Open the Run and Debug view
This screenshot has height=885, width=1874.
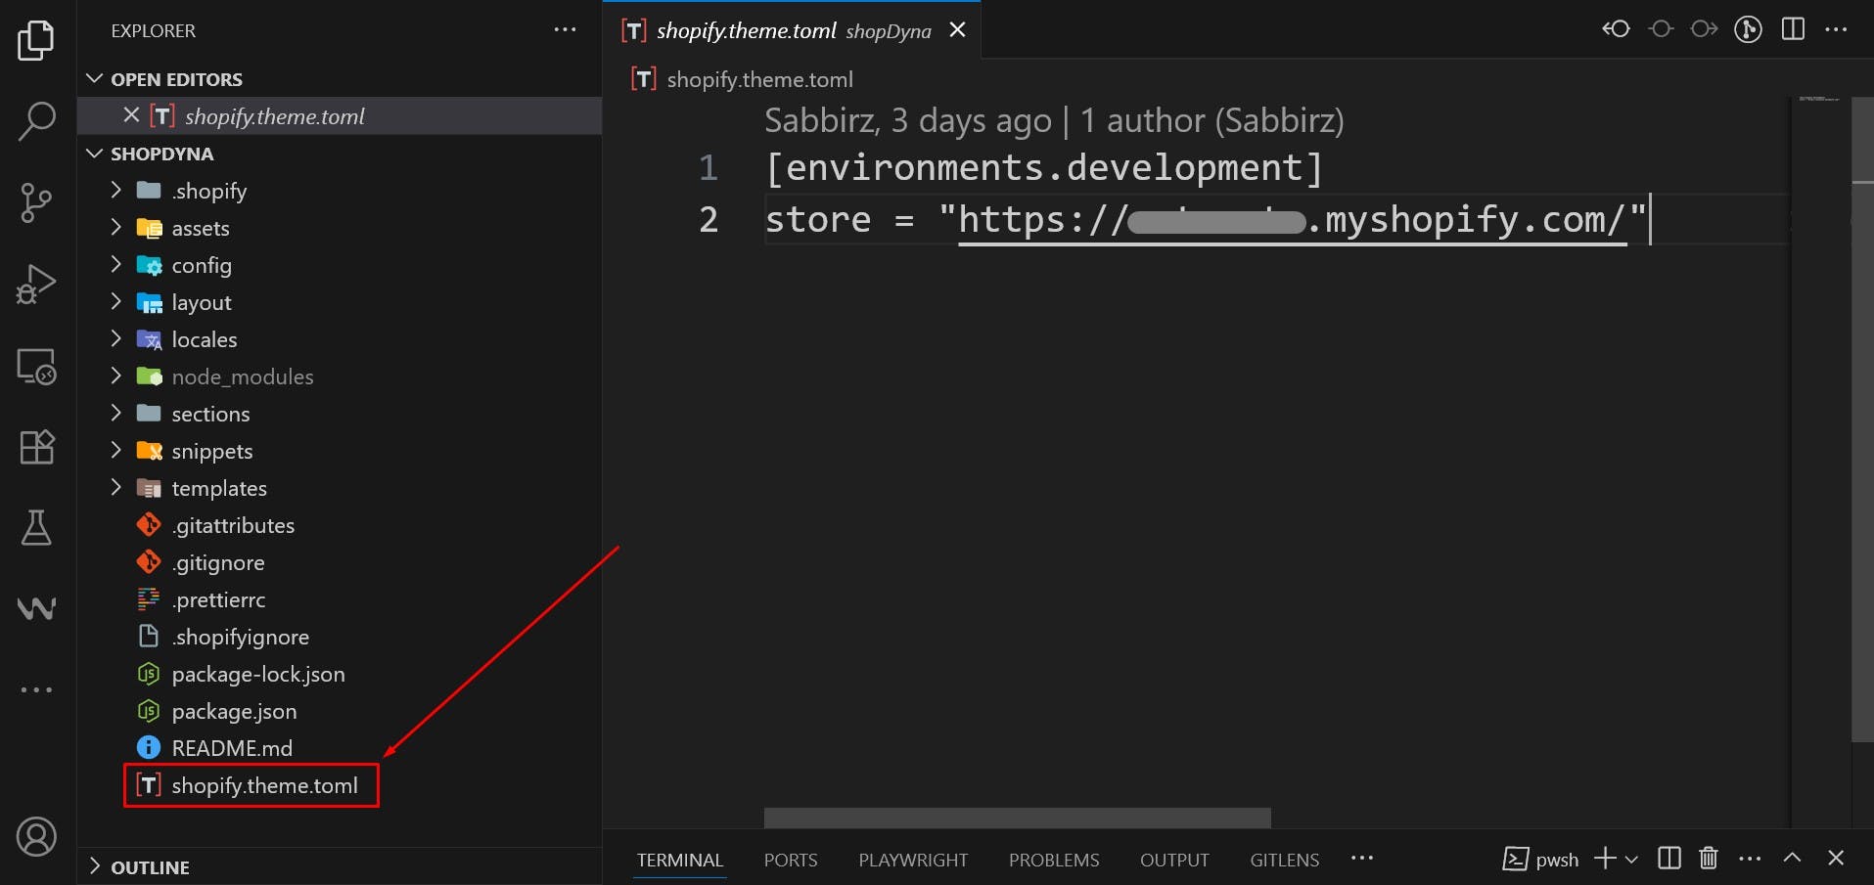[36, 285]
